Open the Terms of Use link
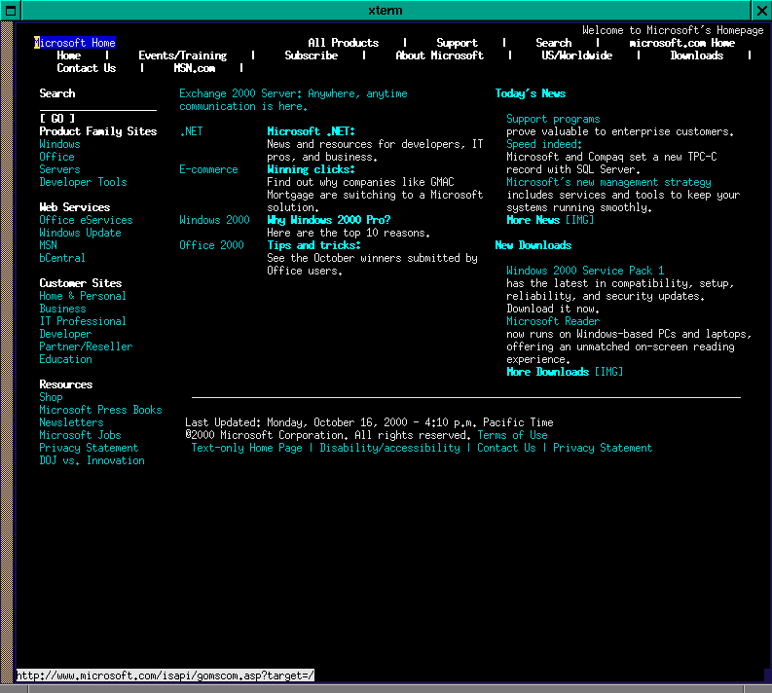The image size is (772, 693). point(512,435)
